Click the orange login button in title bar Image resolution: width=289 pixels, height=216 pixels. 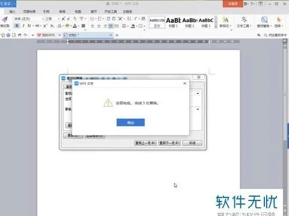(x=233, y=4)
